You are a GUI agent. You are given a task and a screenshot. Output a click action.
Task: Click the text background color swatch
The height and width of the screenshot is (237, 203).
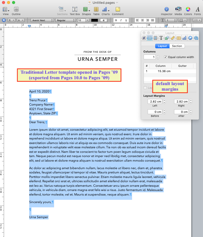point(104,20)
